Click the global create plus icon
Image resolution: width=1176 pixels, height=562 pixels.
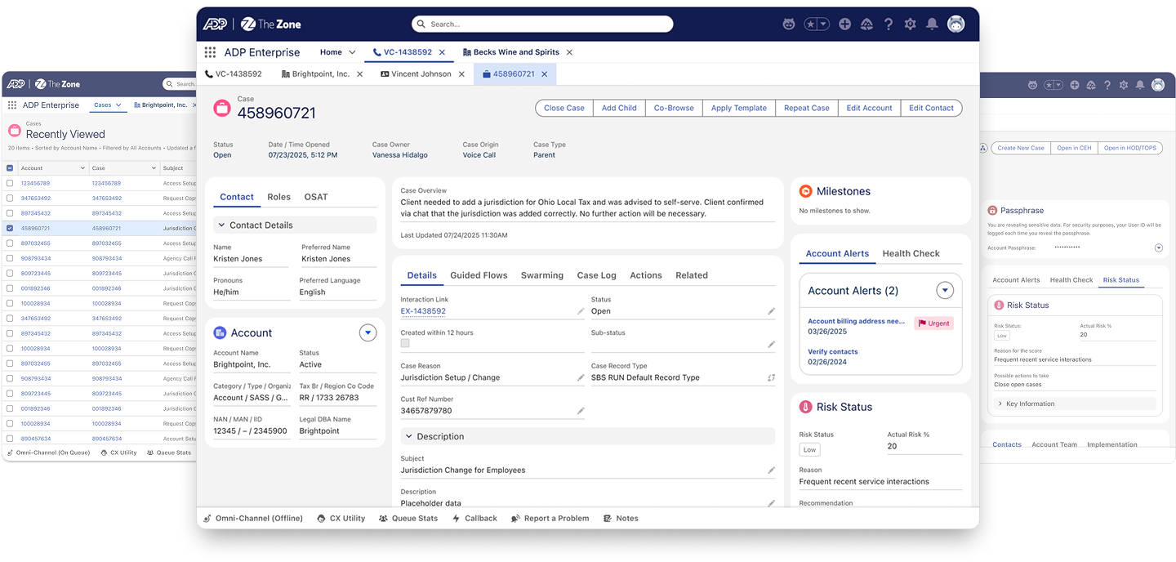coord(845,25)
